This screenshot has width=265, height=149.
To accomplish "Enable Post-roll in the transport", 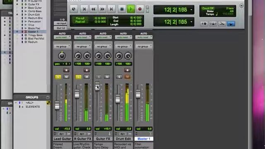I will tap(80, 22).
